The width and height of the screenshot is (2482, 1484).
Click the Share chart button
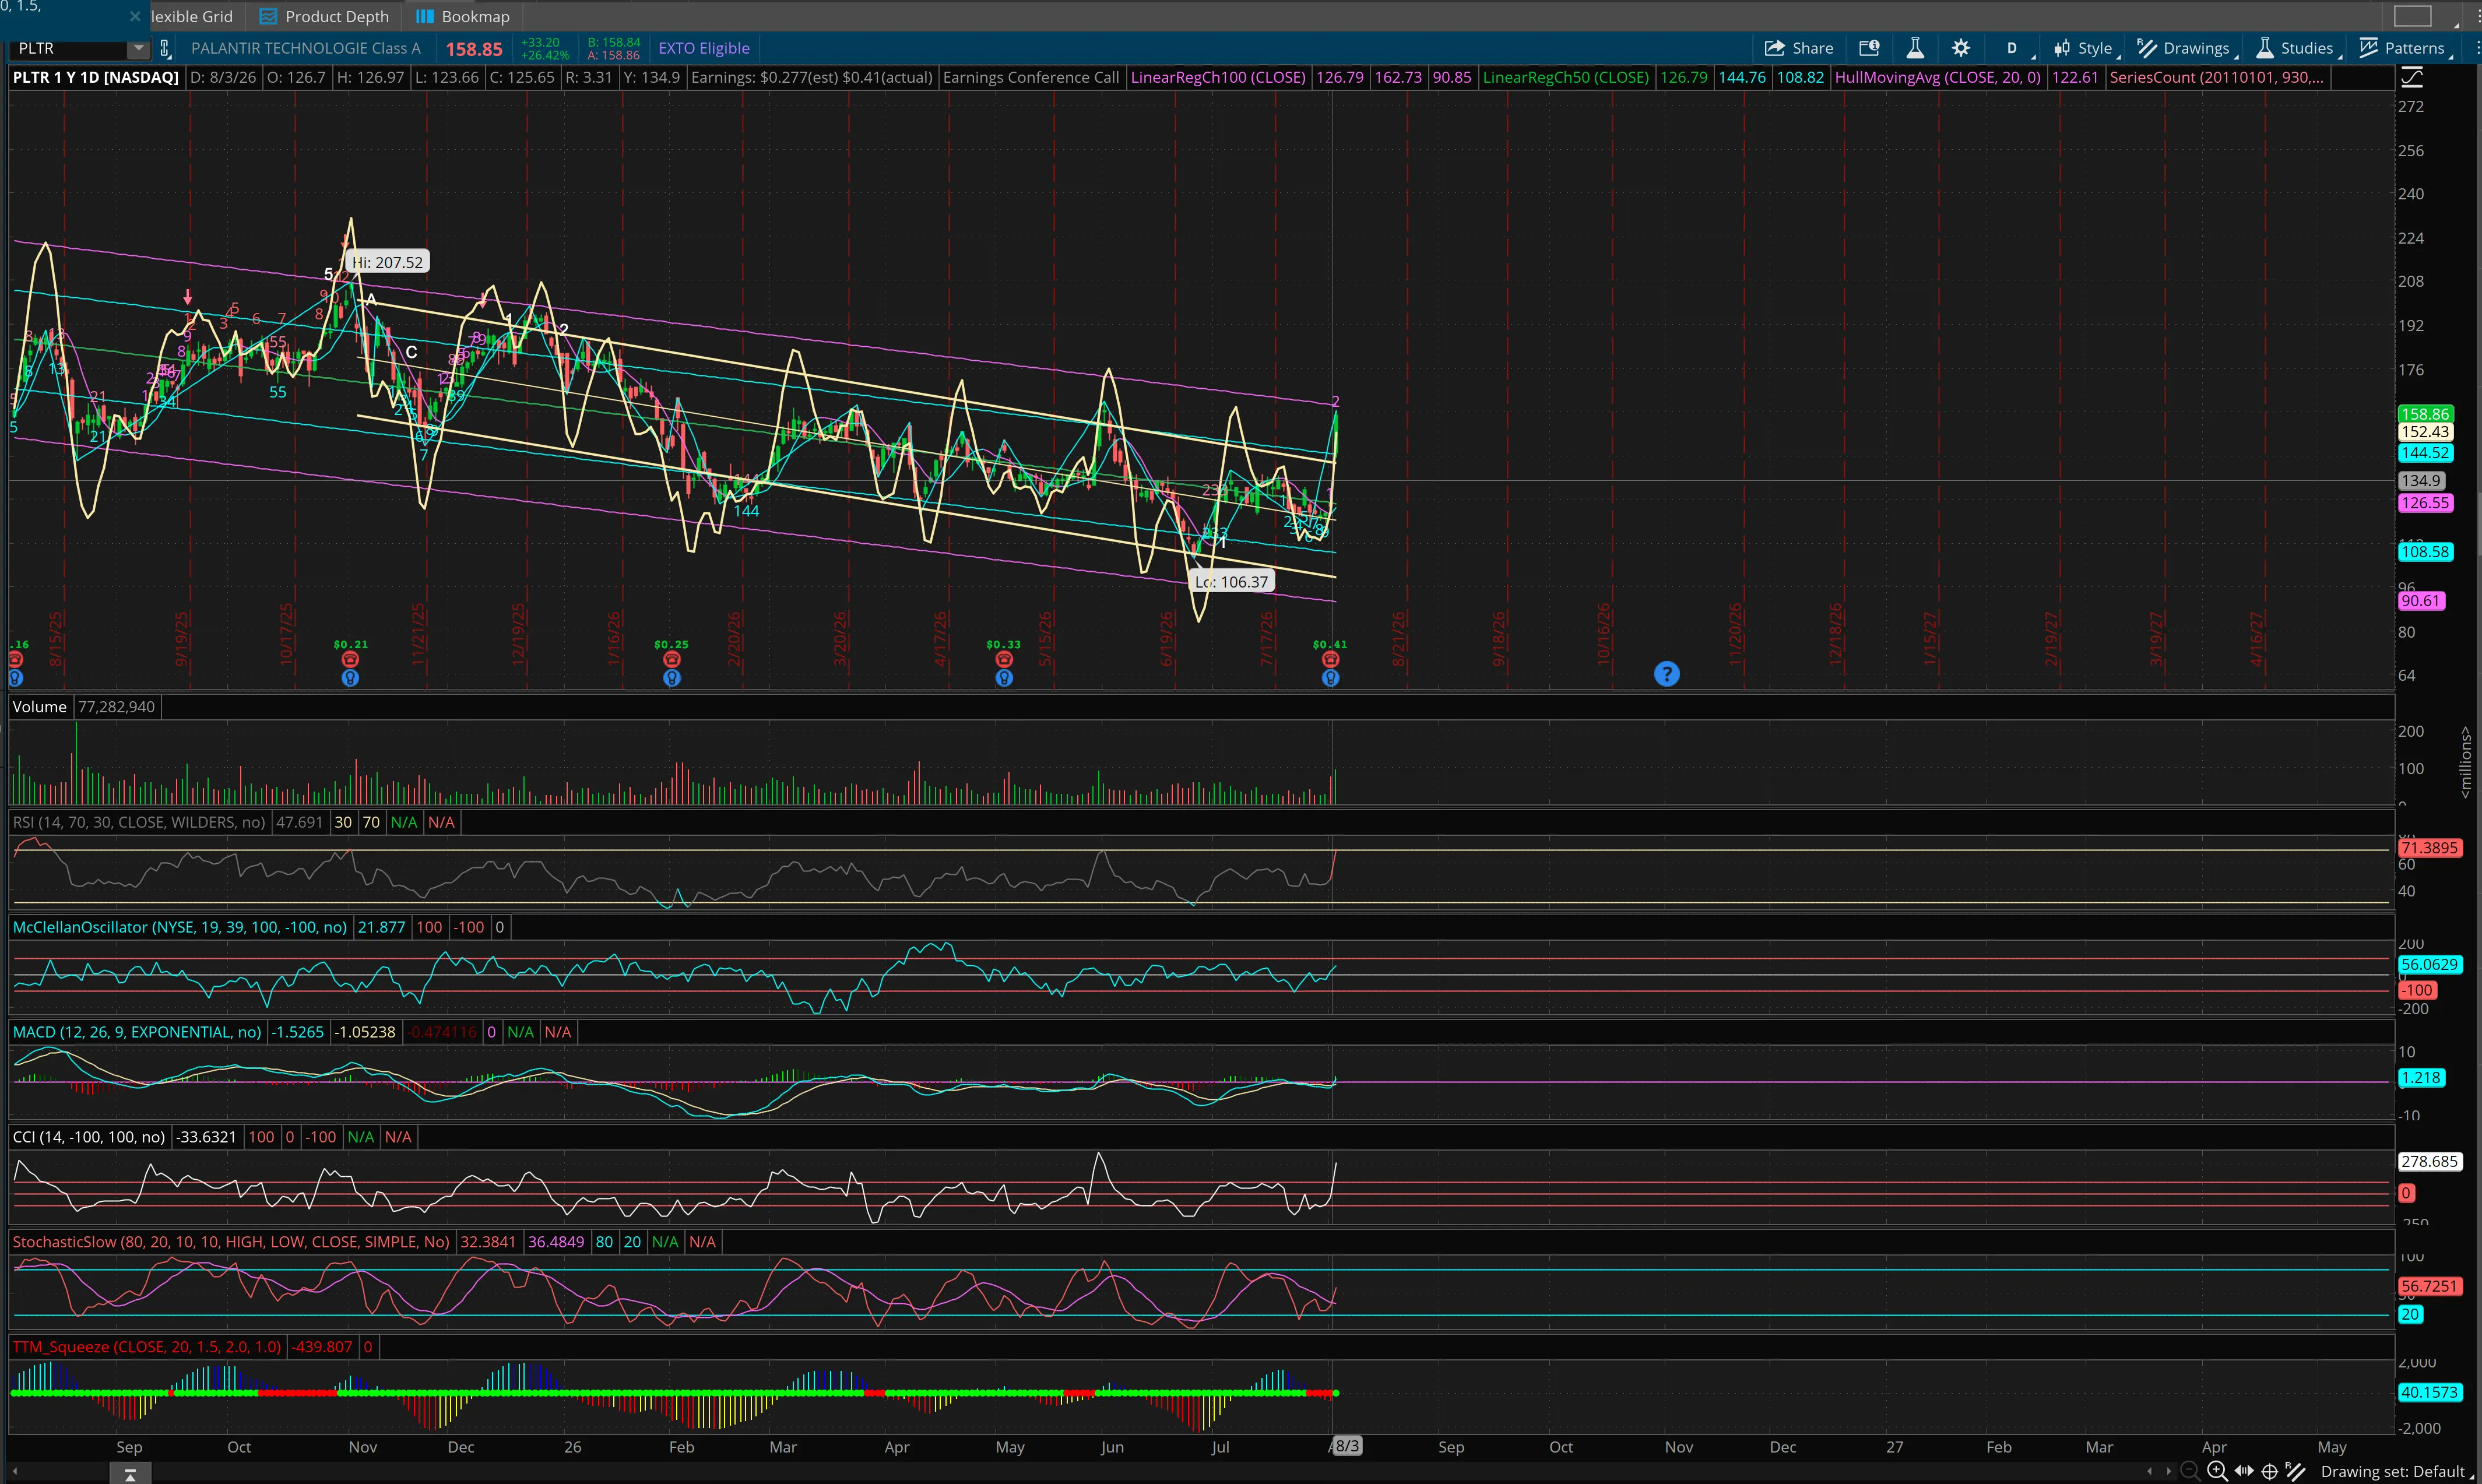[x=1798, y=48]
